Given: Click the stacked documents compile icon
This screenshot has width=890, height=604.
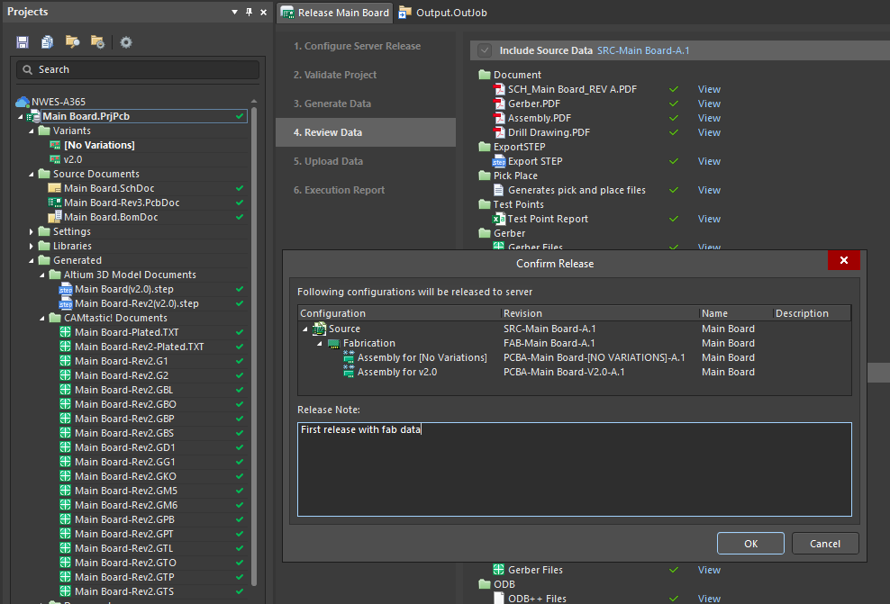Looking at the screenshot, I should click(x=47, y=42).
